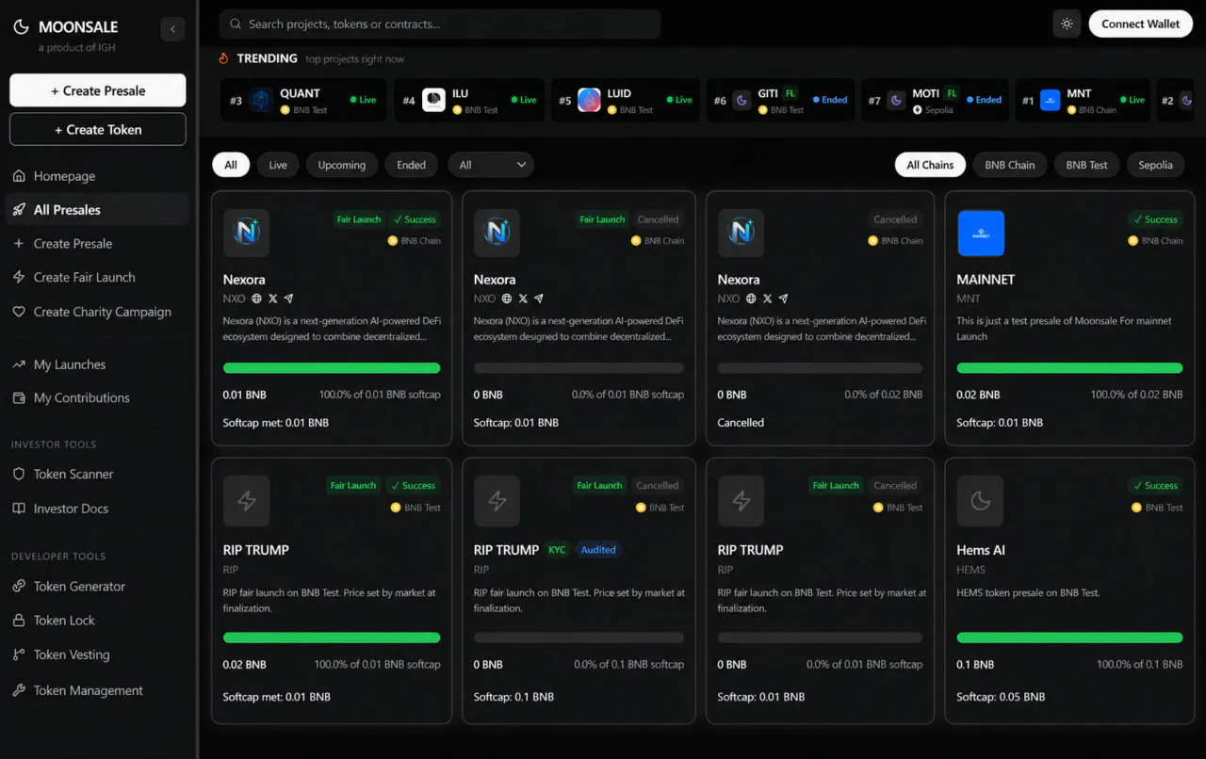Click the Create Charity Campaign heart icon
This screenshot has height=759, width=1206.
coord(19,312)
